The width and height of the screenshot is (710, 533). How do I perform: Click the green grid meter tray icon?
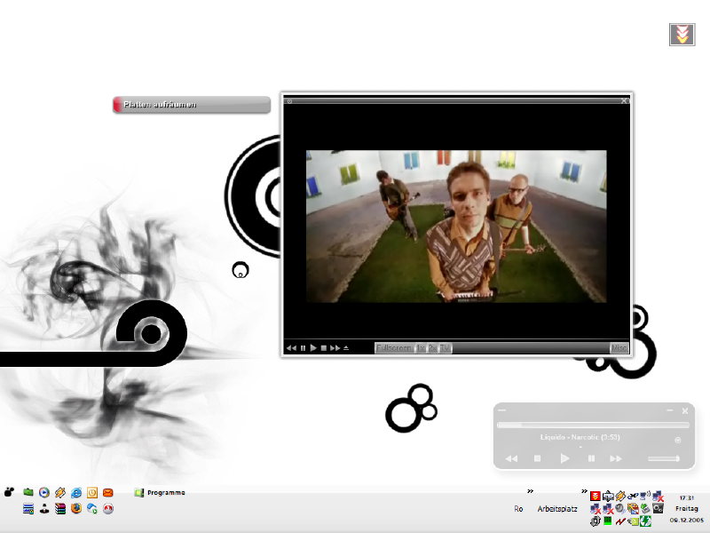[x=608, y=521]
